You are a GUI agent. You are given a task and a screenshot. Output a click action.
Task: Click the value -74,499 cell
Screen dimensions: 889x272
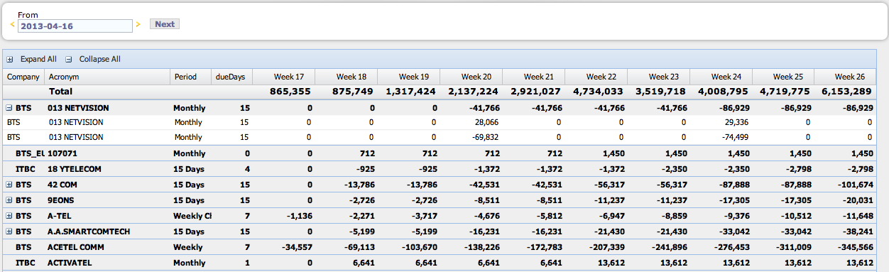point(733,137)
